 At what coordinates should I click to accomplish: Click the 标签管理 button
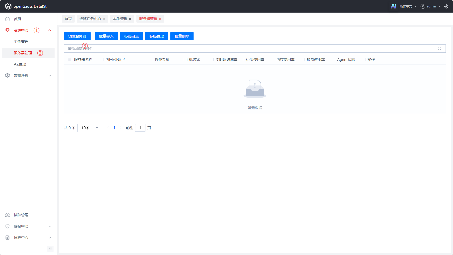157,36
